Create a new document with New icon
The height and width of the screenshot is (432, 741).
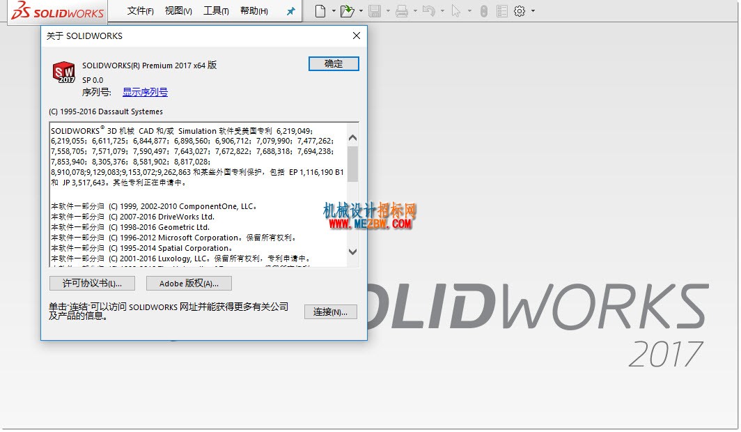(320, 11)
